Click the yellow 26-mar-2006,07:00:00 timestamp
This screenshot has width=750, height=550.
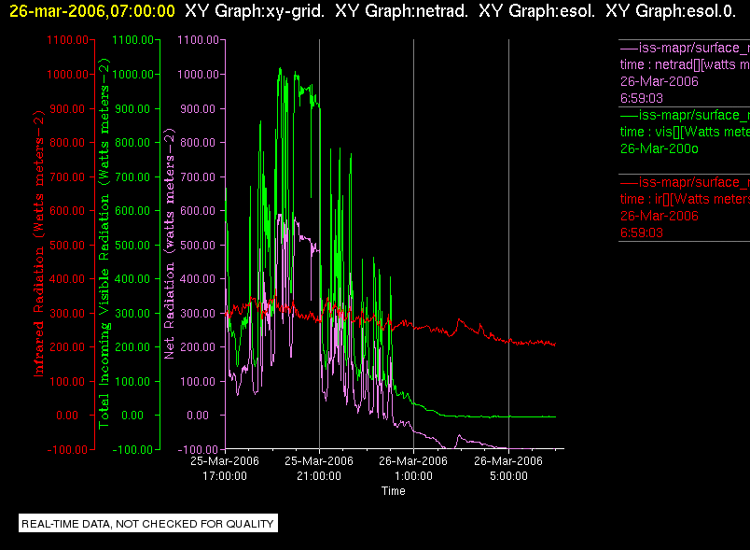coord(92,11)
